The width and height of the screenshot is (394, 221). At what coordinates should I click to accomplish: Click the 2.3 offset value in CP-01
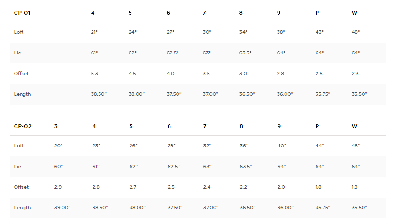pos(355,73)
